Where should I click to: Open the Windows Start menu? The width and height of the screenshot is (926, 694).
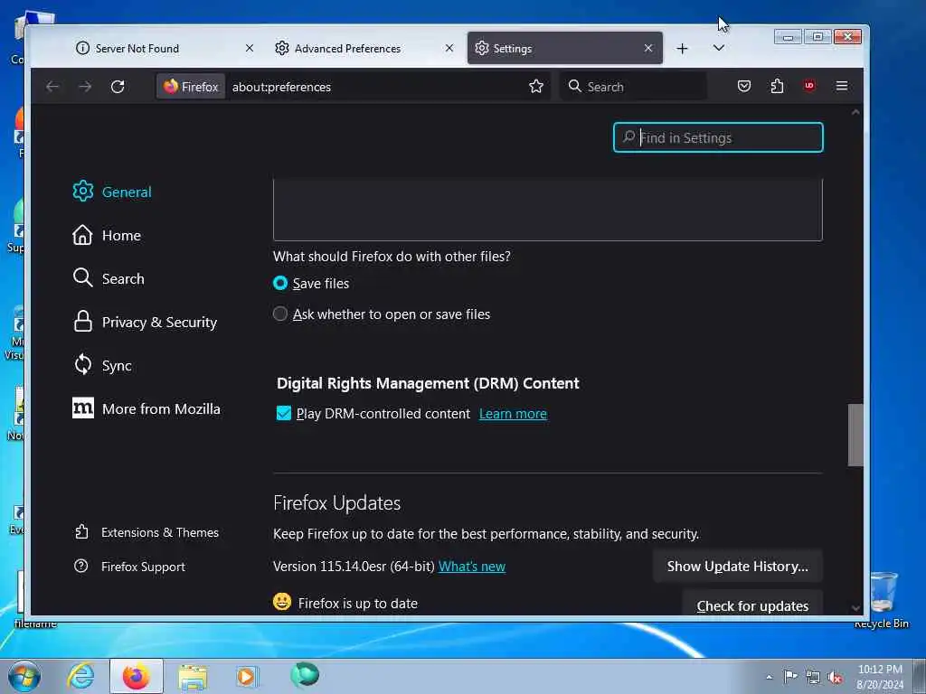(x=24, y=676)
